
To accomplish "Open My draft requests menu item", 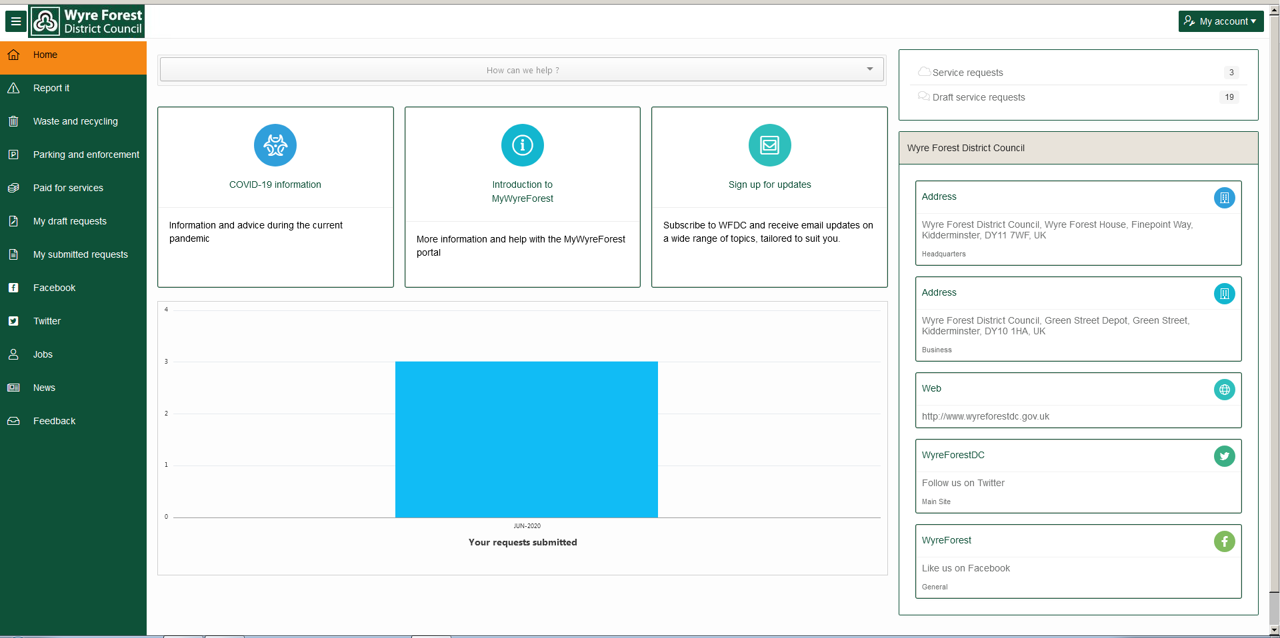I will [73, 221].
